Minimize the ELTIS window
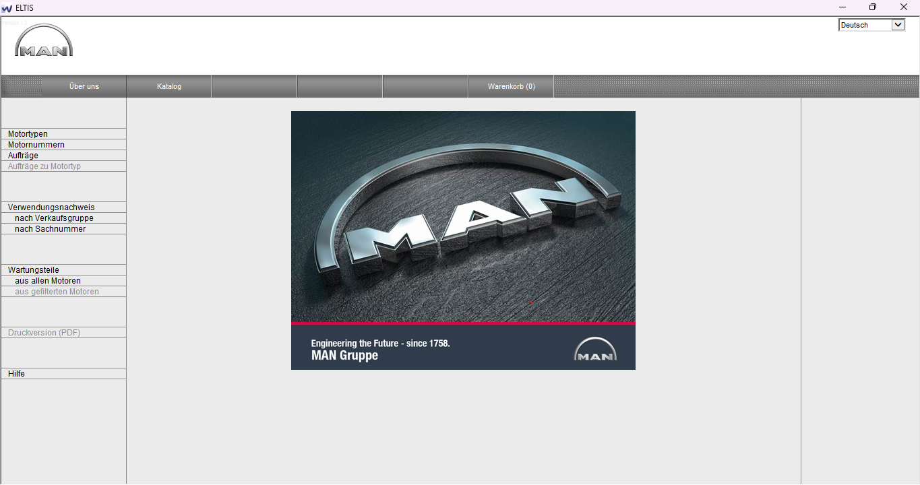This screenshot has width=920, height=485. click(x=842, y=7)
